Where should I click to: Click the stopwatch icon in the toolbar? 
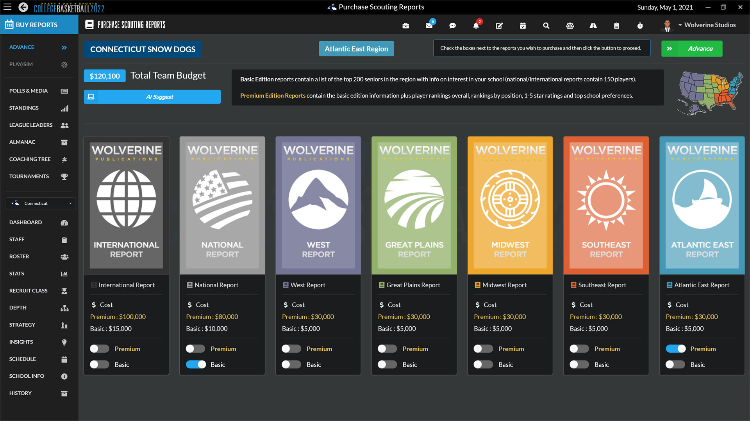tap(640, 25)
